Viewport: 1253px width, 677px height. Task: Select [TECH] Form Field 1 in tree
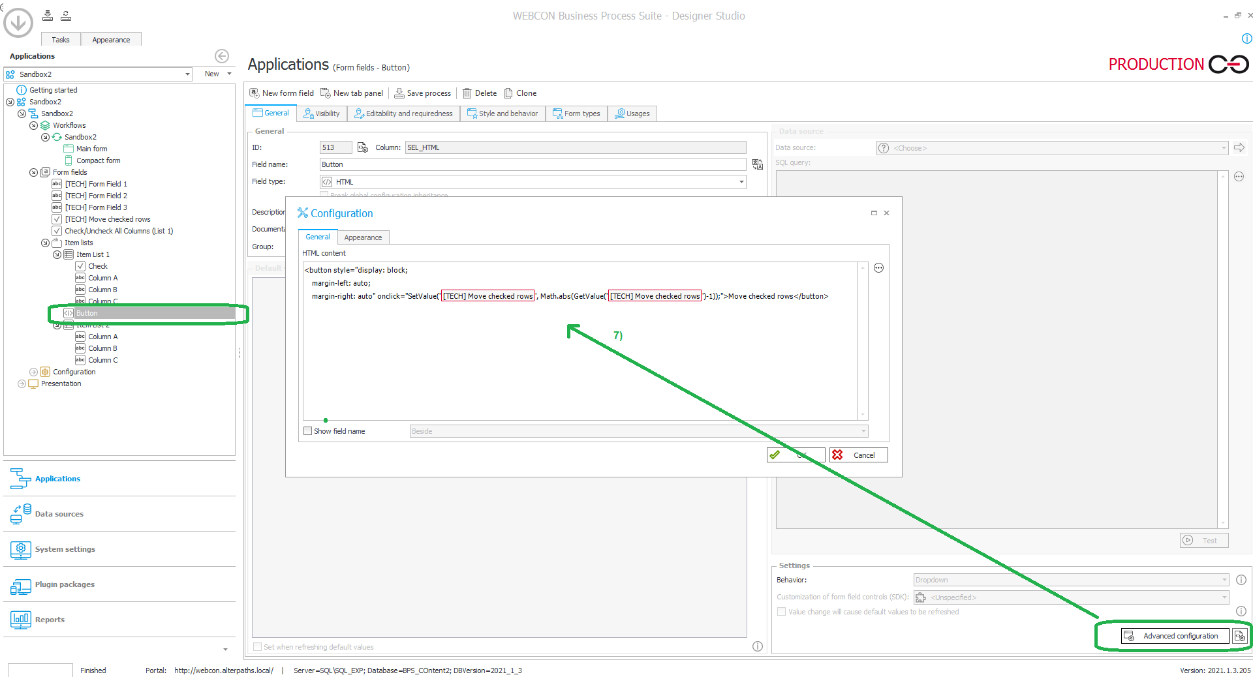click(96, 184)
